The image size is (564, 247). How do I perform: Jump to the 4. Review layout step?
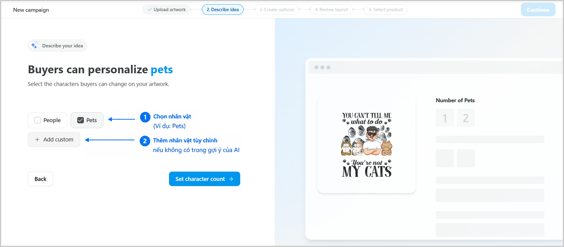pyautogui.click(x=331, y=10)
